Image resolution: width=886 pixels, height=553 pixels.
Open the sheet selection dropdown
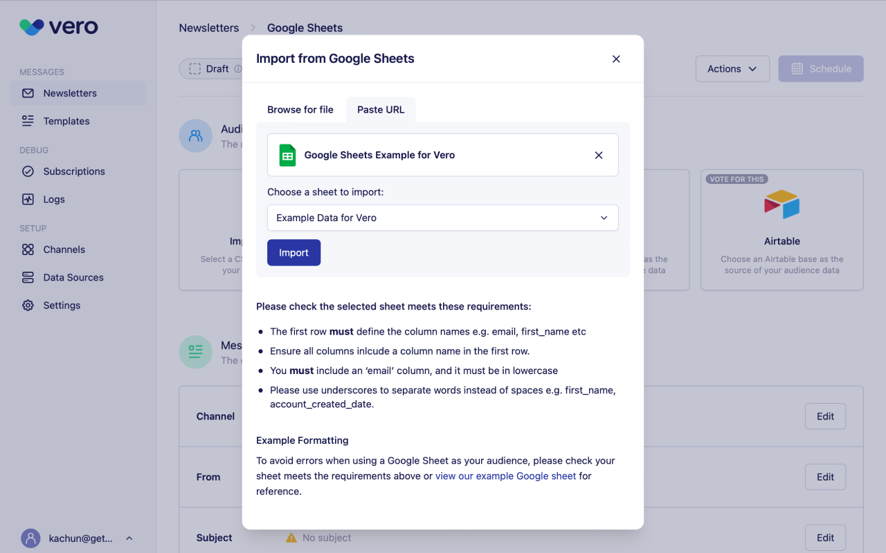[442, 218]
